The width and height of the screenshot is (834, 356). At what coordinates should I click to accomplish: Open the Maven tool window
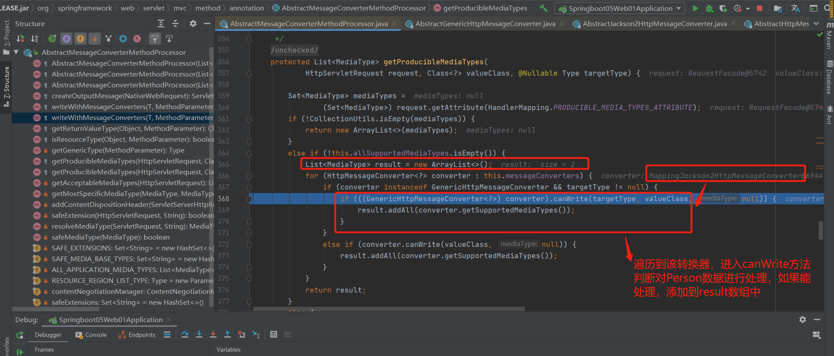point(829,36)
